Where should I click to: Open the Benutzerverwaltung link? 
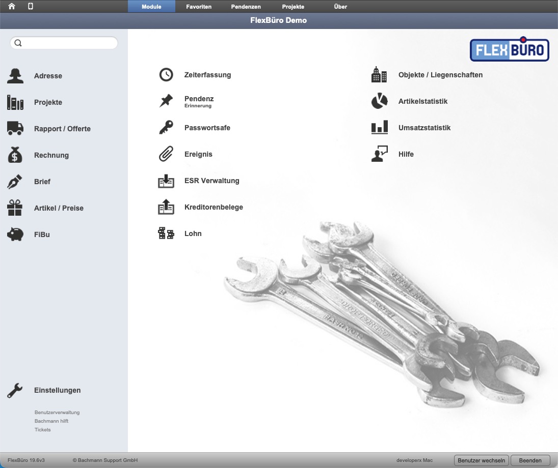[57, 412]
